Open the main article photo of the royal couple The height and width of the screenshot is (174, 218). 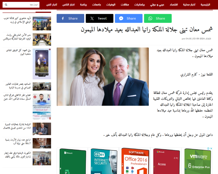pyautogui.click(x=103, y=77)
